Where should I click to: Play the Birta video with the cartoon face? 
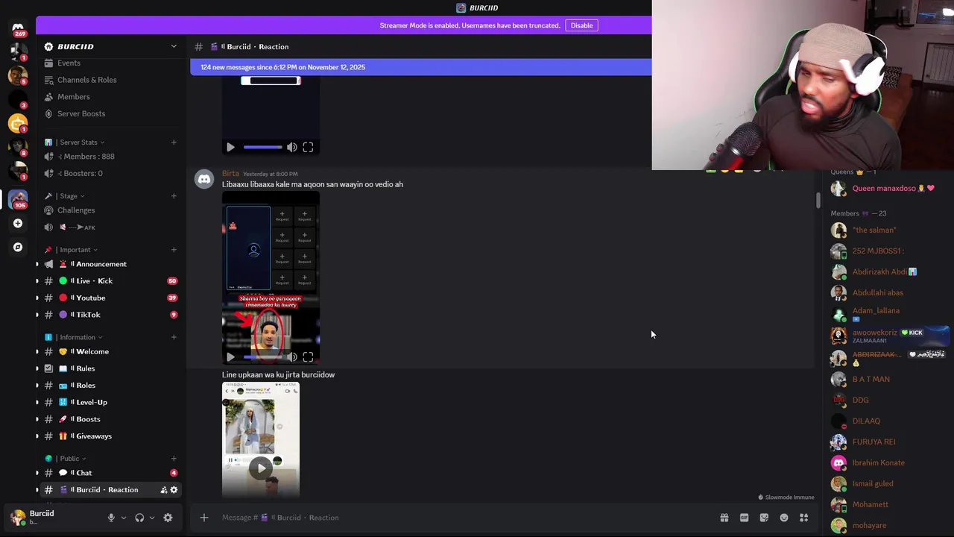click(x=230, y=357)
